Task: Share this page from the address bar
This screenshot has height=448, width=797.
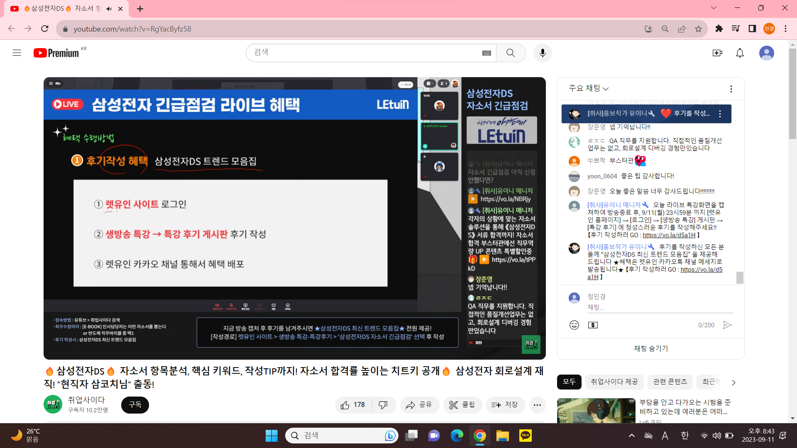Action: tap(682, 29)
